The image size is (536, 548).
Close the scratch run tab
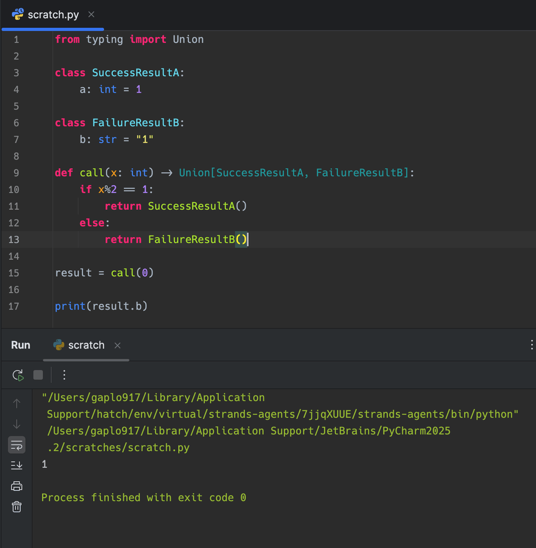[x=117, y=345]
